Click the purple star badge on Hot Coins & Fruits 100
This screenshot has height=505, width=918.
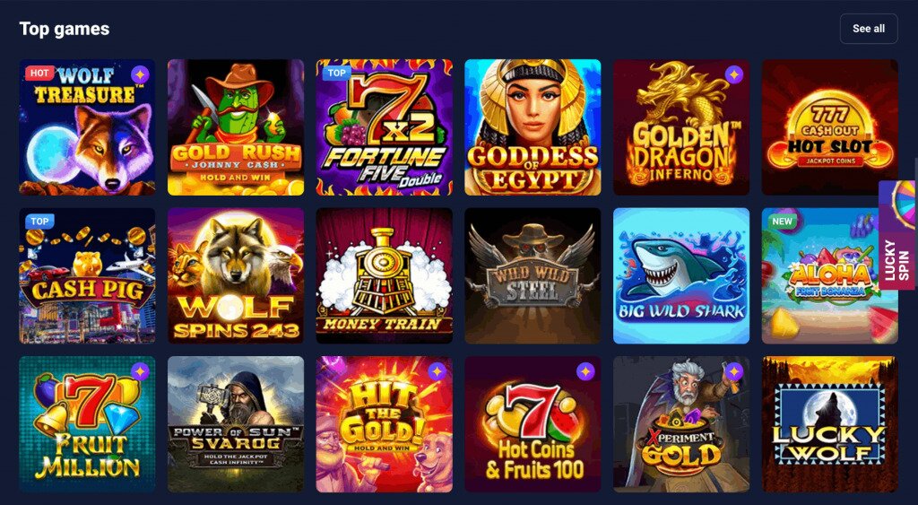(x=585, y=371)
